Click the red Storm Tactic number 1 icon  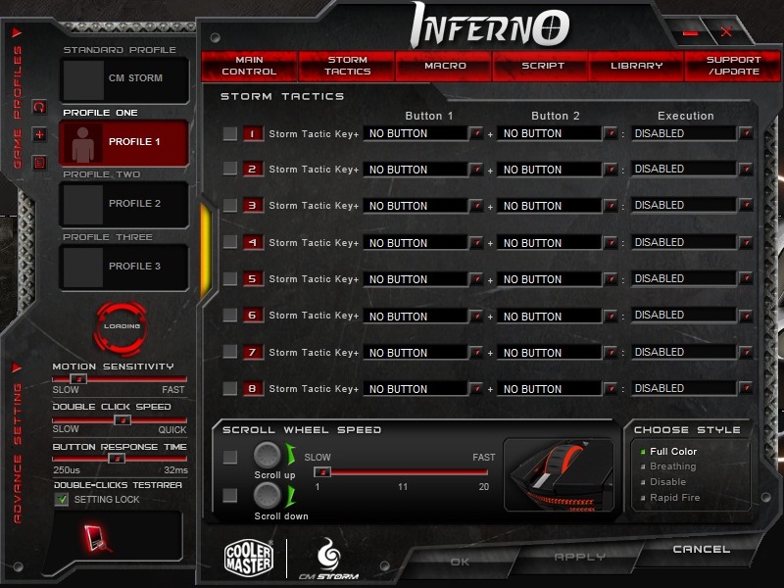click(x=253, y=133)
